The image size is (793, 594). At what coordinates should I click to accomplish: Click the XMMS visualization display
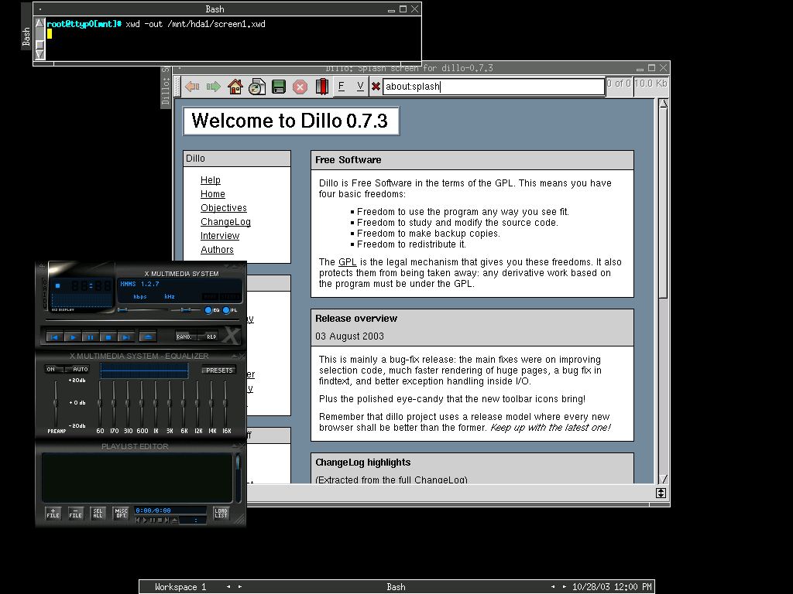pyautogui.click(x=81, y=300)
